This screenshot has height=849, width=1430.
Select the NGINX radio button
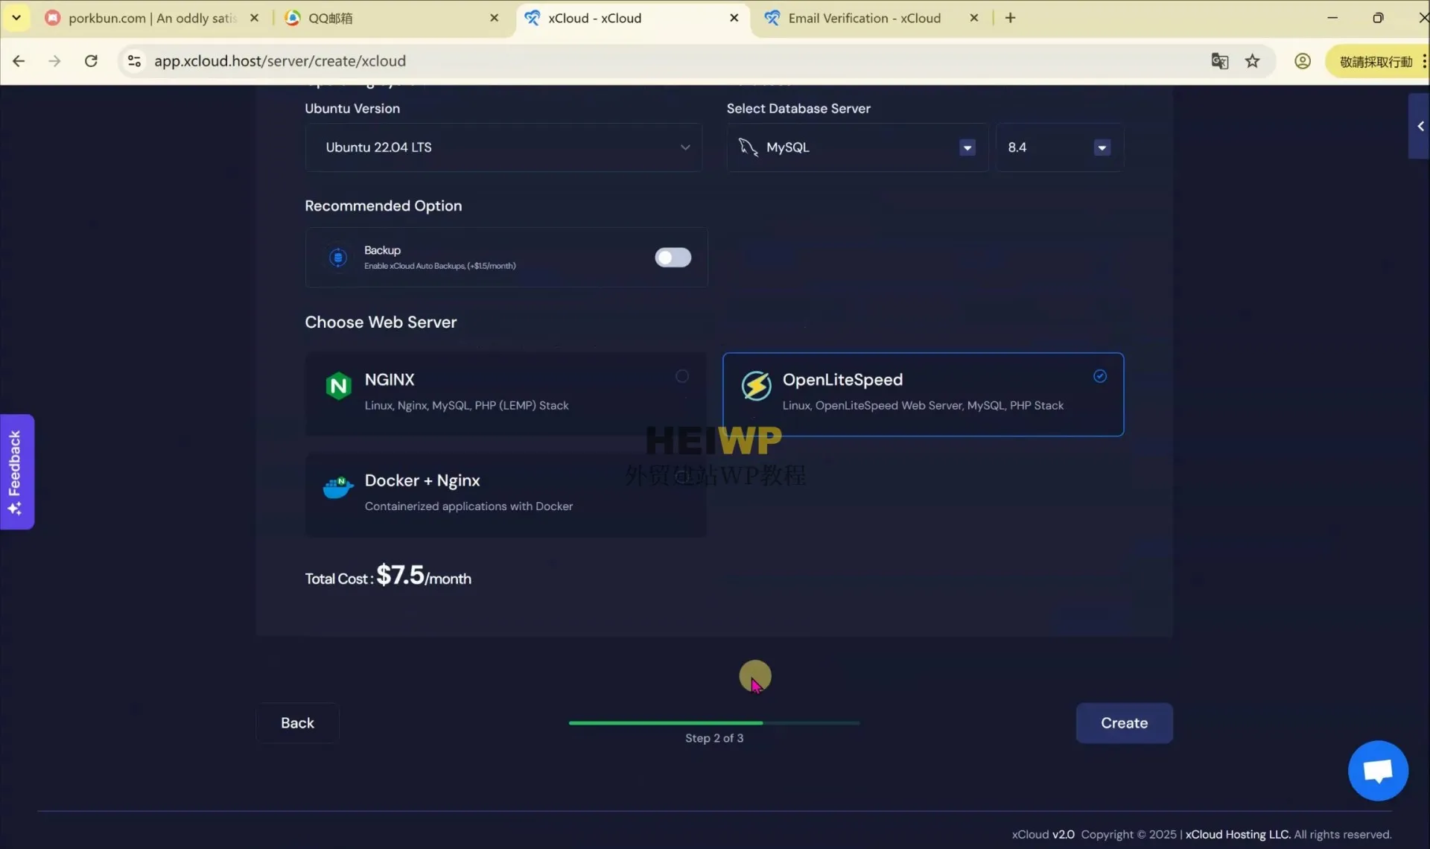click(681, 375)
